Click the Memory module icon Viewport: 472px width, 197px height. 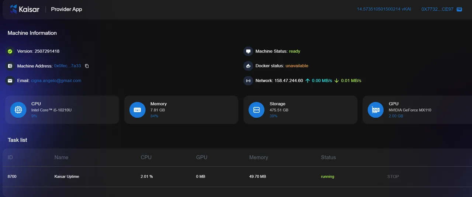click(x=137, y=110)
